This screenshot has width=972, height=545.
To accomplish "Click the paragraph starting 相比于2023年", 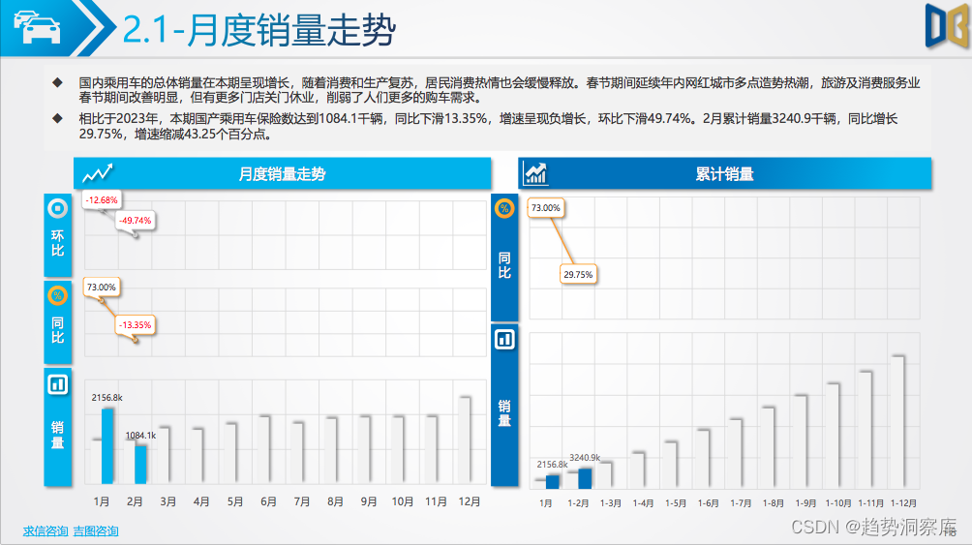I will tap(488, 127).
